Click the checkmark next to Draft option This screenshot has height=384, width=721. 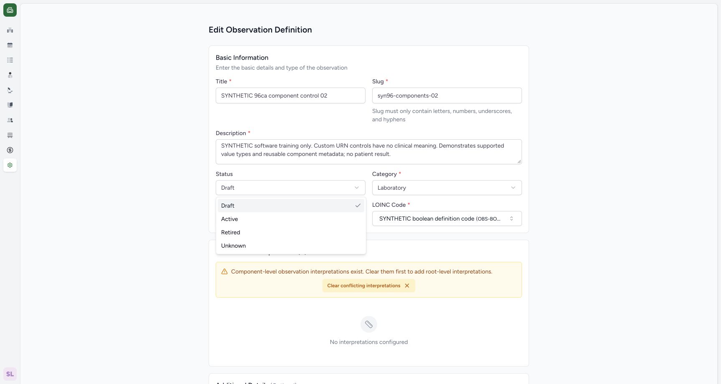click(x=358, y=206)
